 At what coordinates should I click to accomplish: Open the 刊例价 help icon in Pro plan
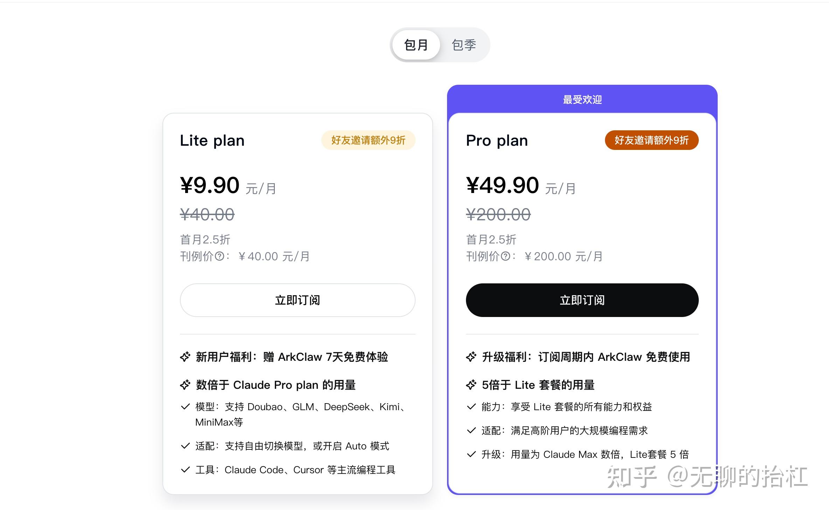(506, 256)
